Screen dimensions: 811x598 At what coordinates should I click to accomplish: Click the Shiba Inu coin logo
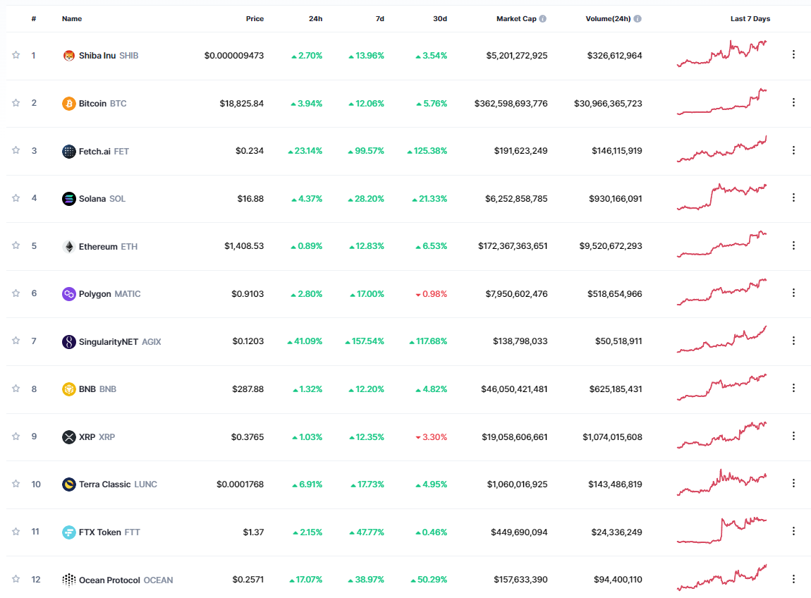click(x=68, y=56)
